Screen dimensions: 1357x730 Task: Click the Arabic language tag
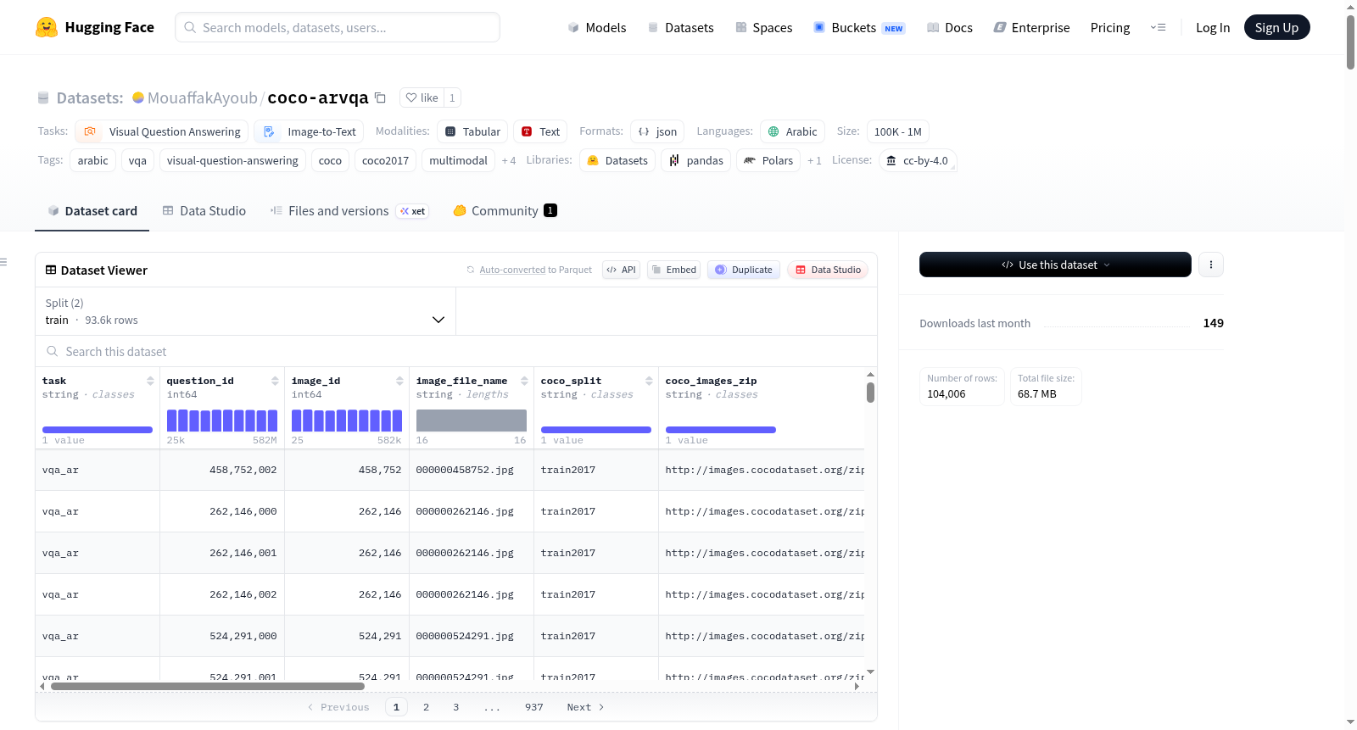click(792, 131)
